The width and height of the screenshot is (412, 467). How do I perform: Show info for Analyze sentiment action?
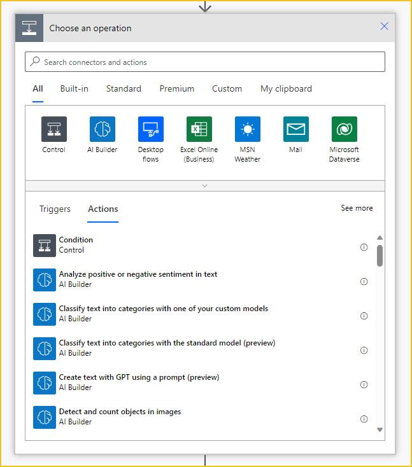[364, 281]
